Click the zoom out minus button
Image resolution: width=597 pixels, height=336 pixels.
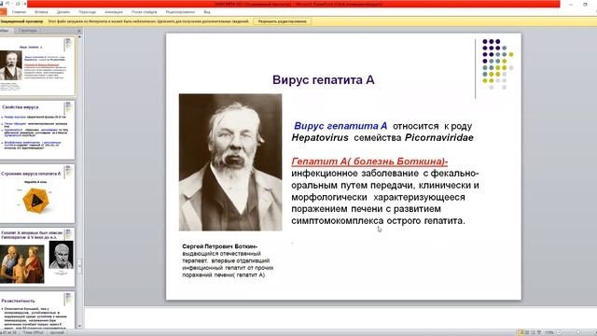(559, 332)
